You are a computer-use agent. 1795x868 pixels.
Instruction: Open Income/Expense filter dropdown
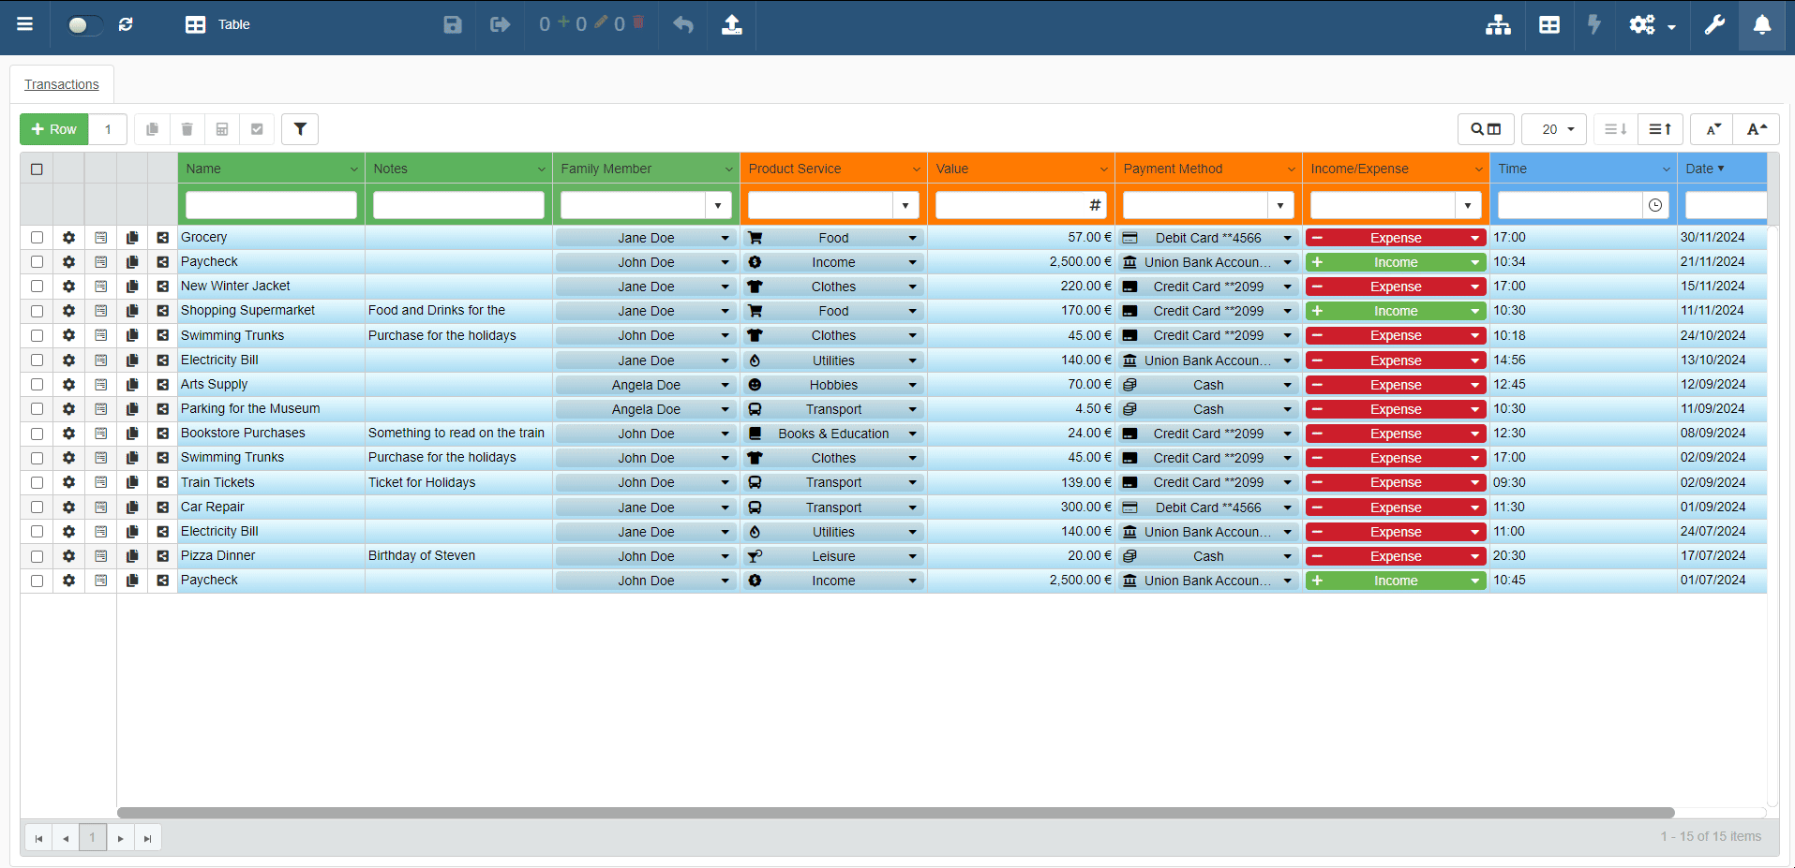click(1467, 205)
